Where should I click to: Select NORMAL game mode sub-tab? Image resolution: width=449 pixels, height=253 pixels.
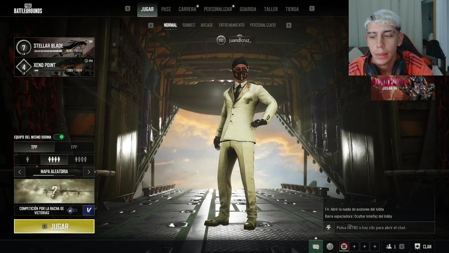pos(170,25)
